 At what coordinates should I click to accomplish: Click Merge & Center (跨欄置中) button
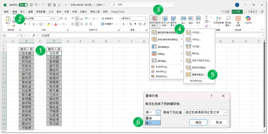(107, 24)
